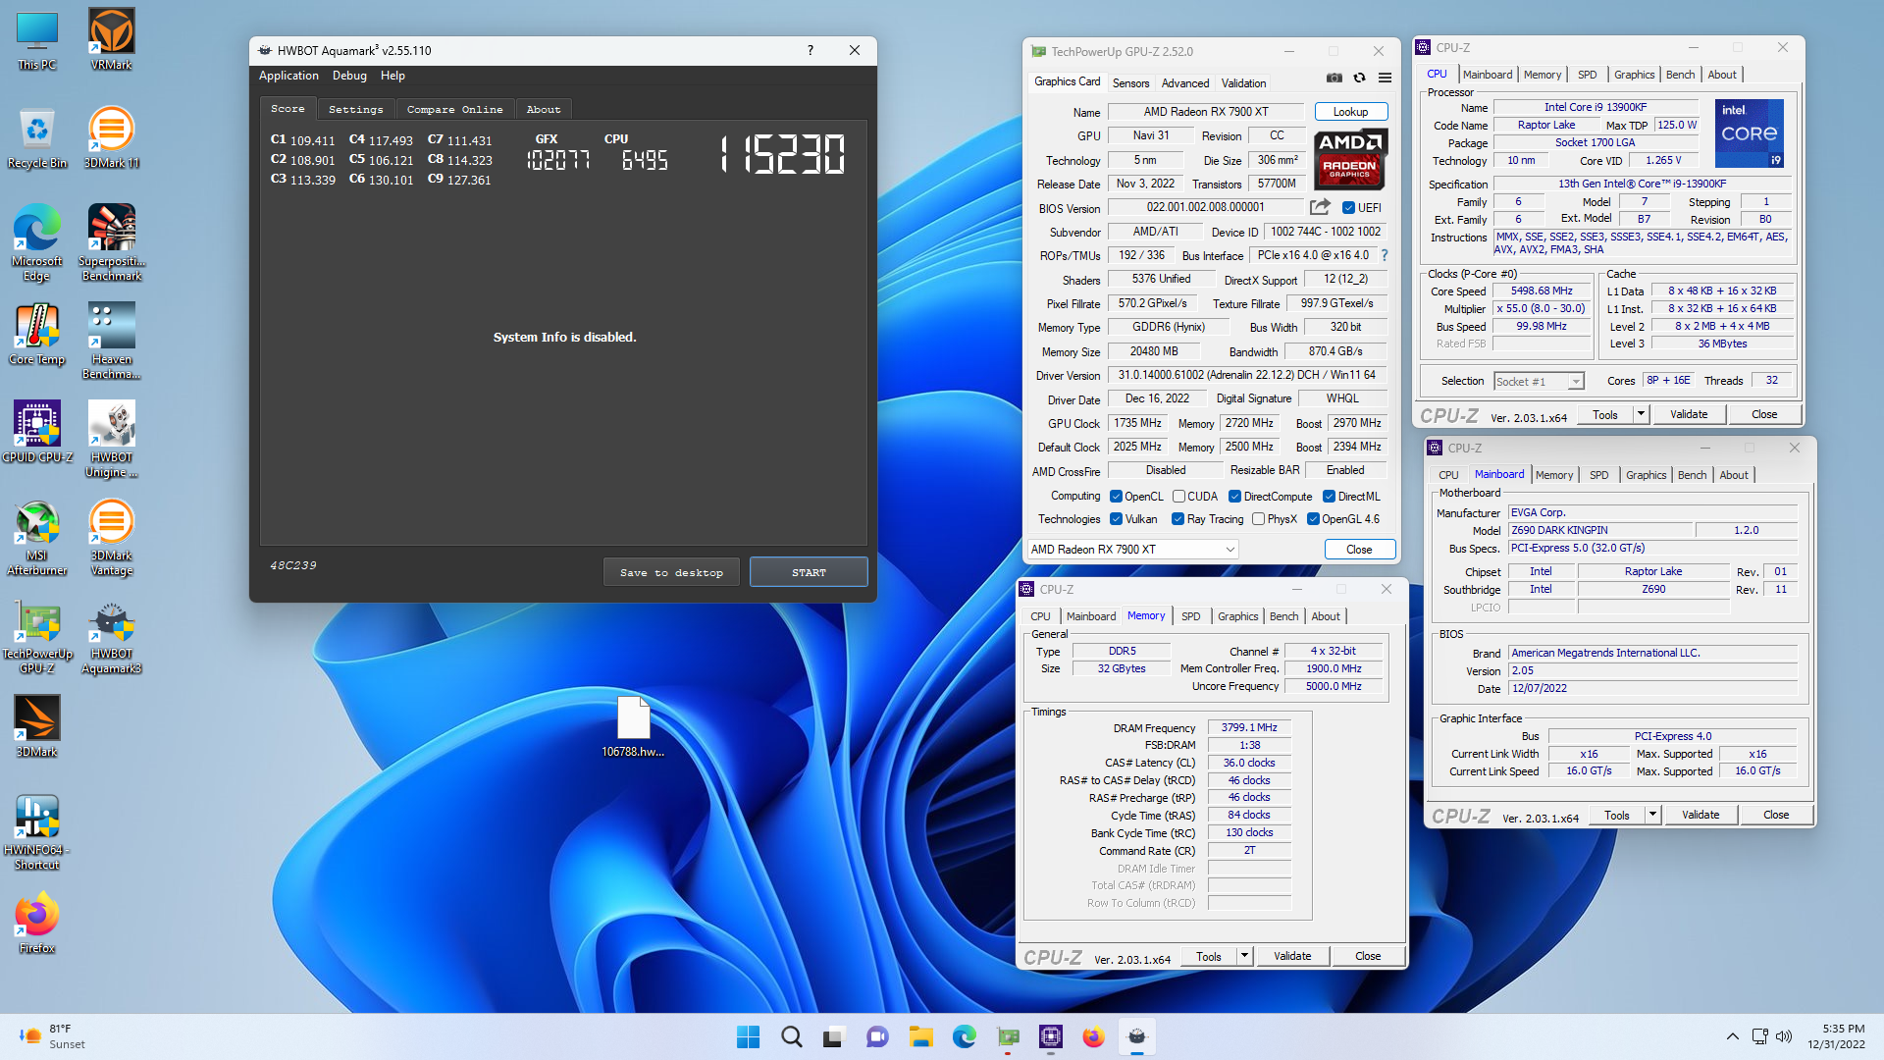Open the VRMark desktop shortcut
Image resolution: width=1884 pixels, height=1060 pixels.
point(111,39)
